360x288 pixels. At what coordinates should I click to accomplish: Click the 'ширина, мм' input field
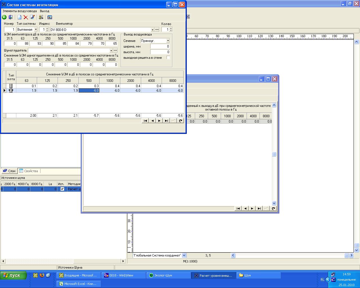tap(160, 46)
